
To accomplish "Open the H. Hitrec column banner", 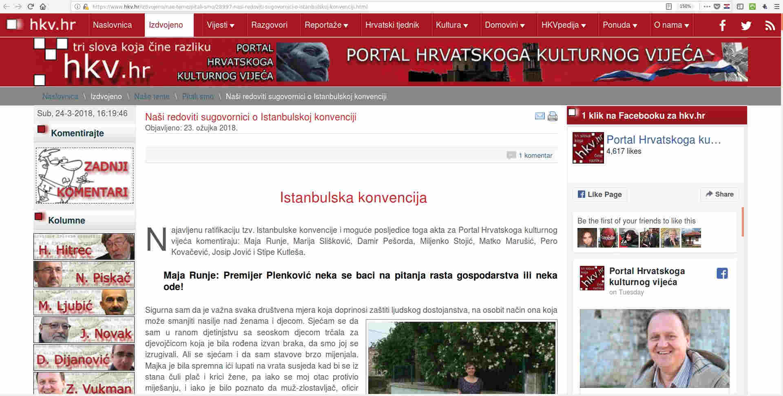I will pyautogui.click(x=84, y=247).
